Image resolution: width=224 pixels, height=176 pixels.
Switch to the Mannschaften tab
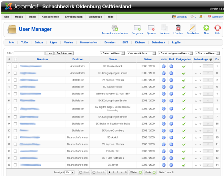pyautogui.click(x=89, y=42)
